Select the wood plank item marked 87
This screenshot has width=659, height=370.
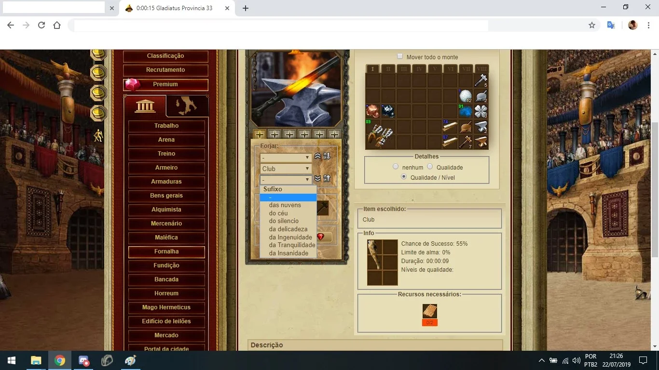point(450,142)
